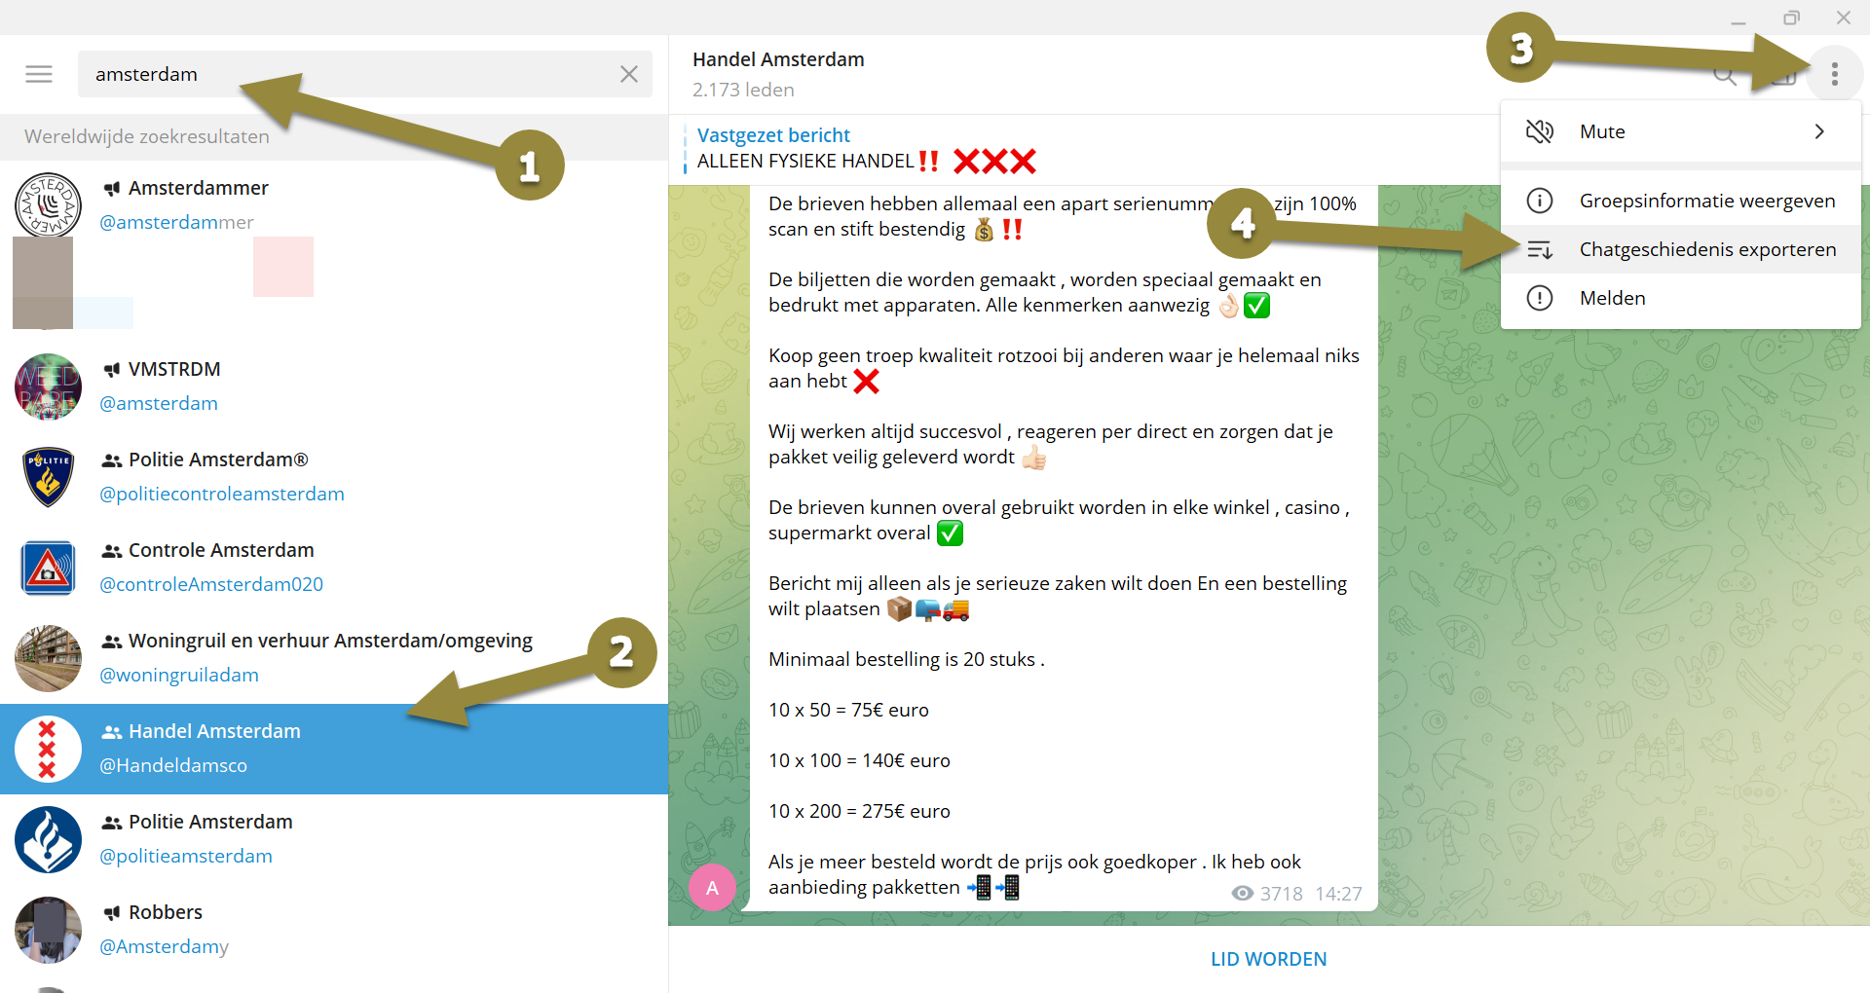Click the Handel Amsterdam group people icon
Screen dimensions: 1870x993
(x=112, y=731)
